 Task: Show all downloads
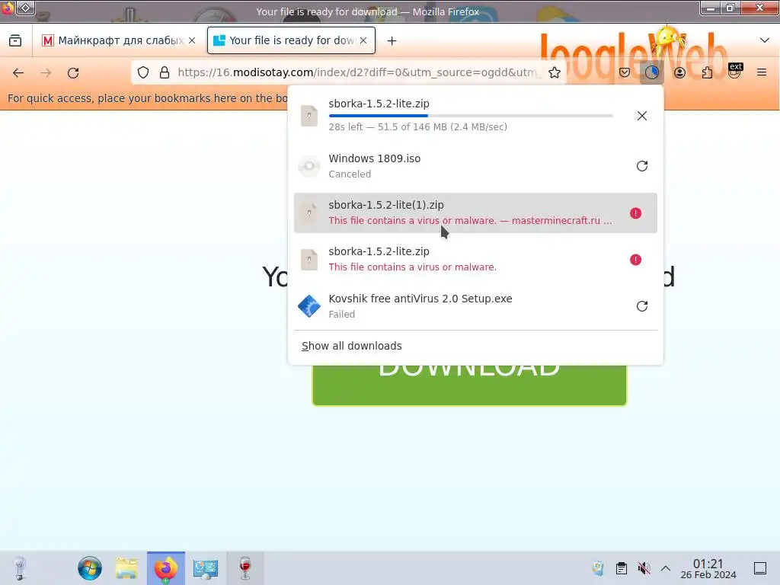tap(352, 346)
